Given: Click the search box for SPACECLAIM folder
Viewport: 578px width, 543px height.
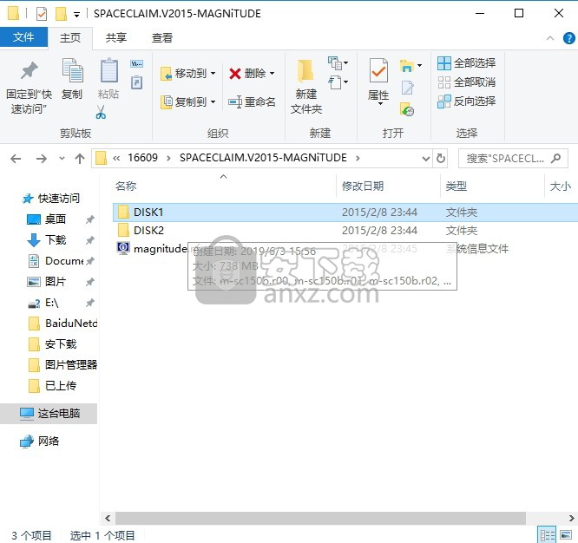Looking at the screenshot, I should 513,159.
